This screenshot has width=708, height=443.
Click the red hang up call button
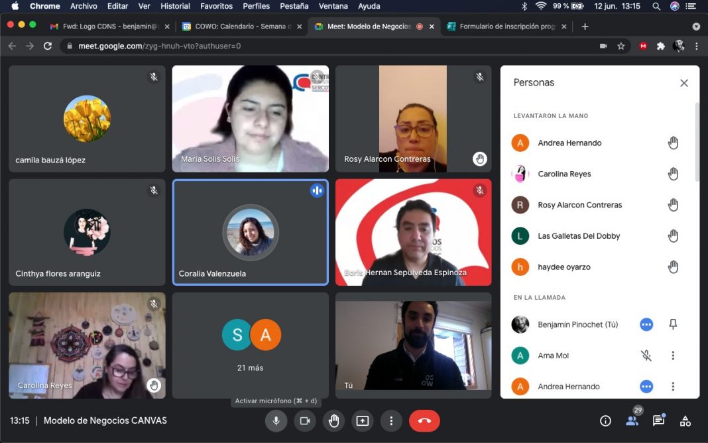click(424, 420)
